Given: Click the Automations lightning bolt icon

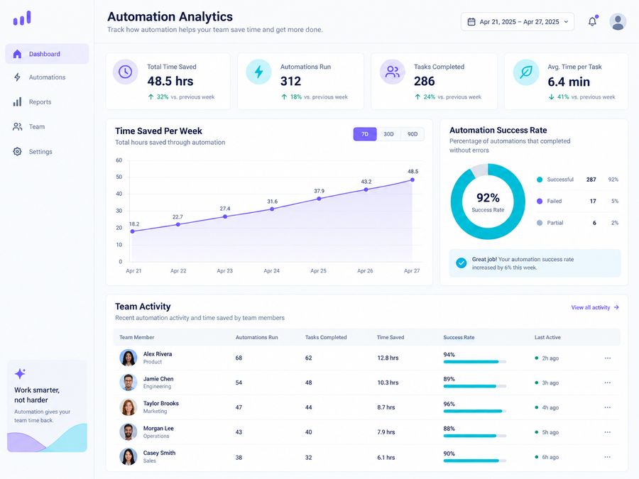Looking at the screenshot, I should (17, 77).
